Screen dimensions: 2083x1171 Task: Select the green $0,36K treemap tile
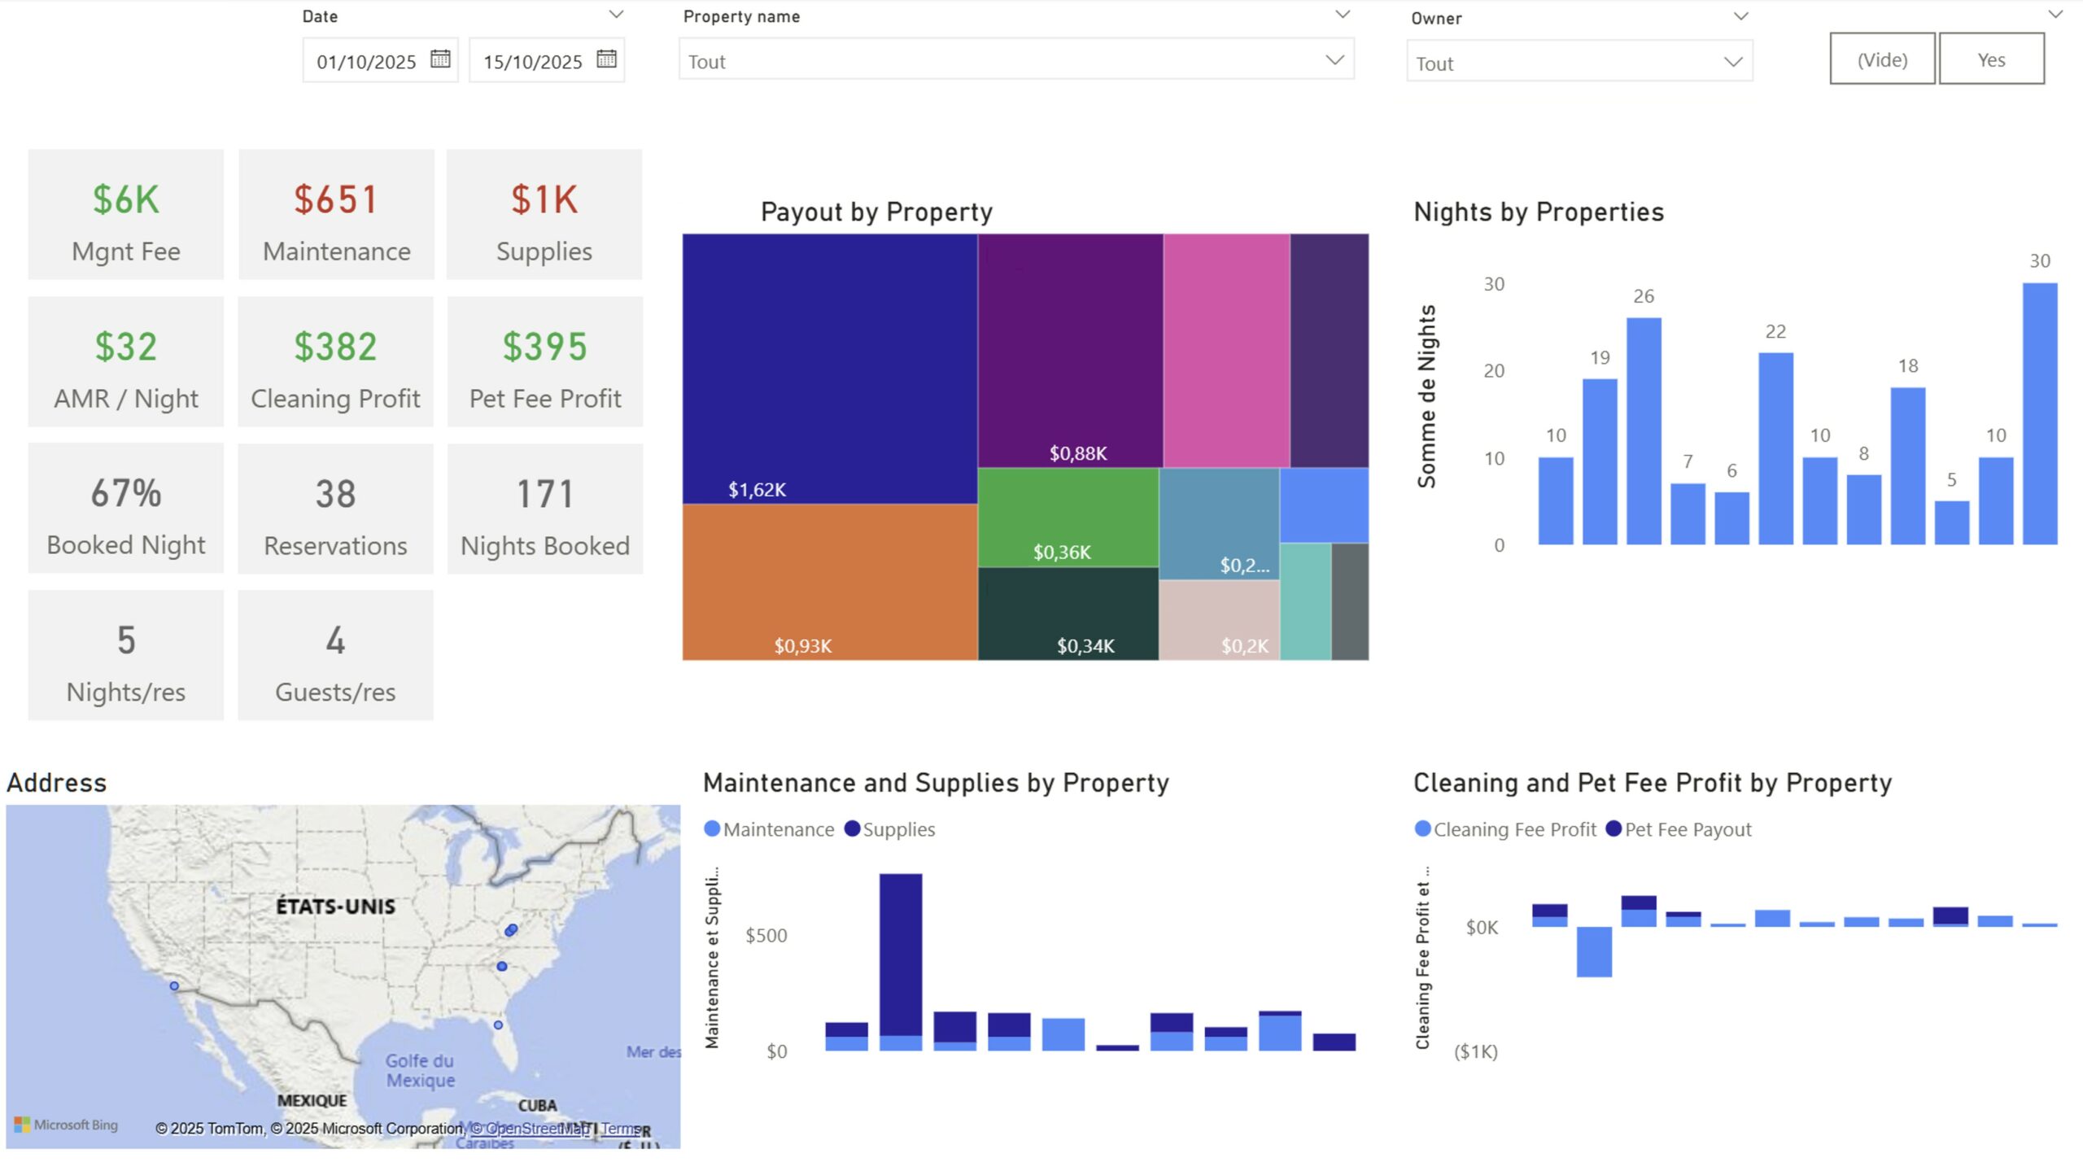1068,517
